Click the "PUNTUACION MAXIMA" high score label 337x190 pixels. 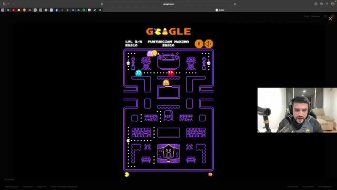[x=168, y=42]
